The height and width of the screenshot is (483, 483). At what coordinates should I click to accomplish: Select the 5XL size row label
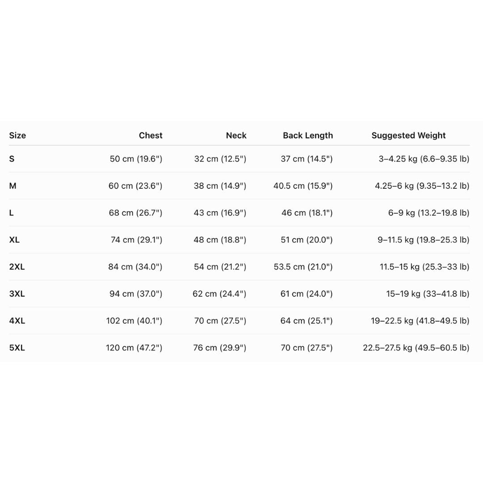(17, 348)
